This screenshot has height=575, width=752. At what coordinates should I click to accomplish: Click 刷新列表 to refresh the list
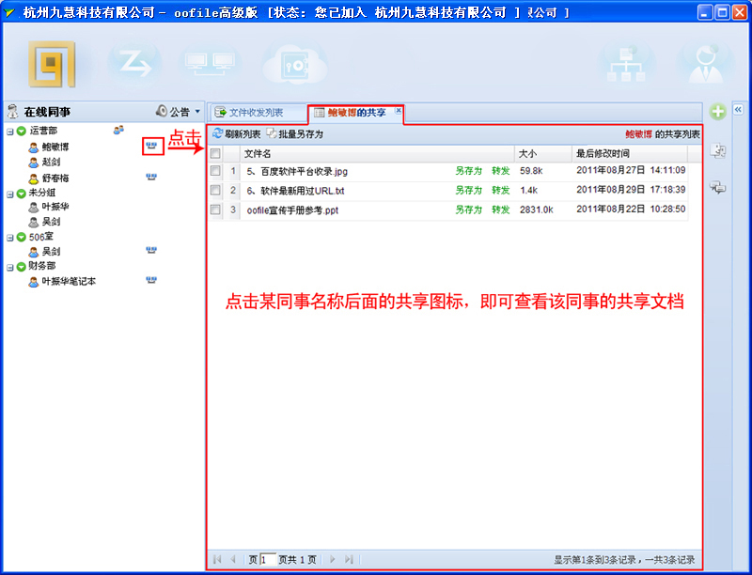(237, 134)
